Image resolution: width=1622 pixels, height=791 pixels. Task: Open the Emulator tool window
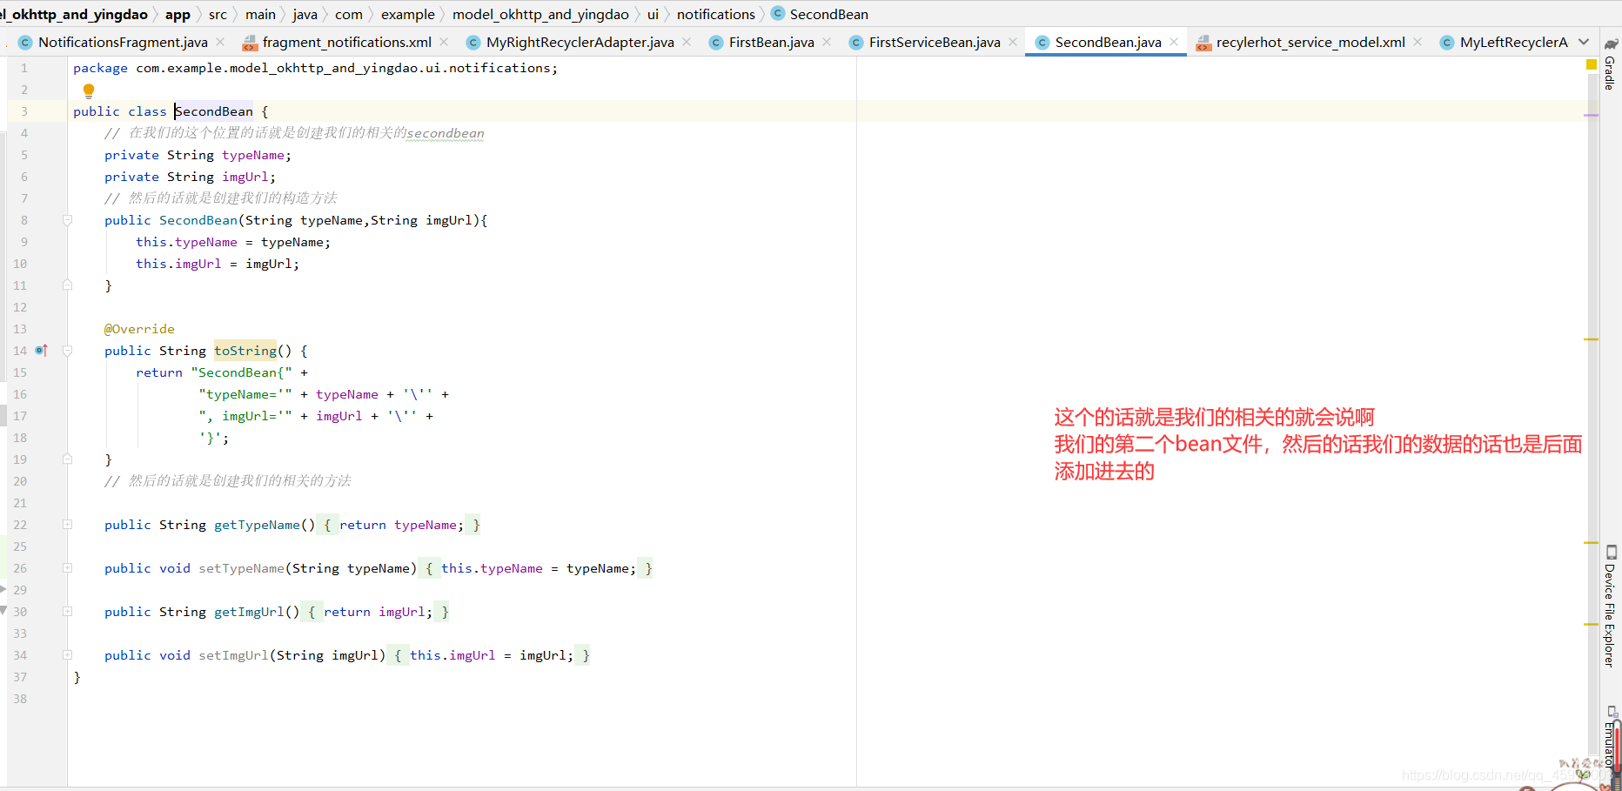click(x=1611, y=736)
